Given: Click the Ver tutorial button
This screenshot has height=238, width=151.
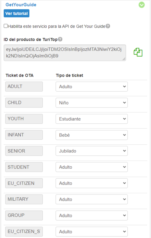Looking at the screenshot, I should (x=17, y=13).
